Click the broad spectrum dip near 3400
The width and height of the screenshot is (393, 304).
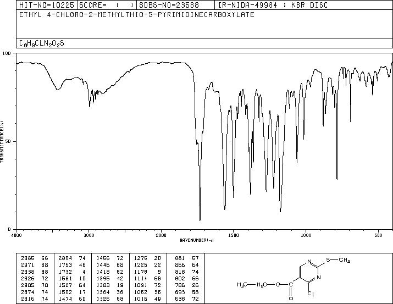coord(58,89)
